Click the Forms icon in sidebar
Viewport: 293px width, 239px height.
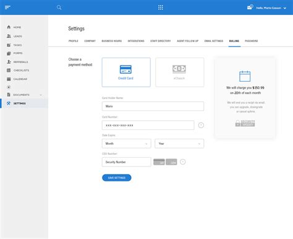[x=9, y=53]
